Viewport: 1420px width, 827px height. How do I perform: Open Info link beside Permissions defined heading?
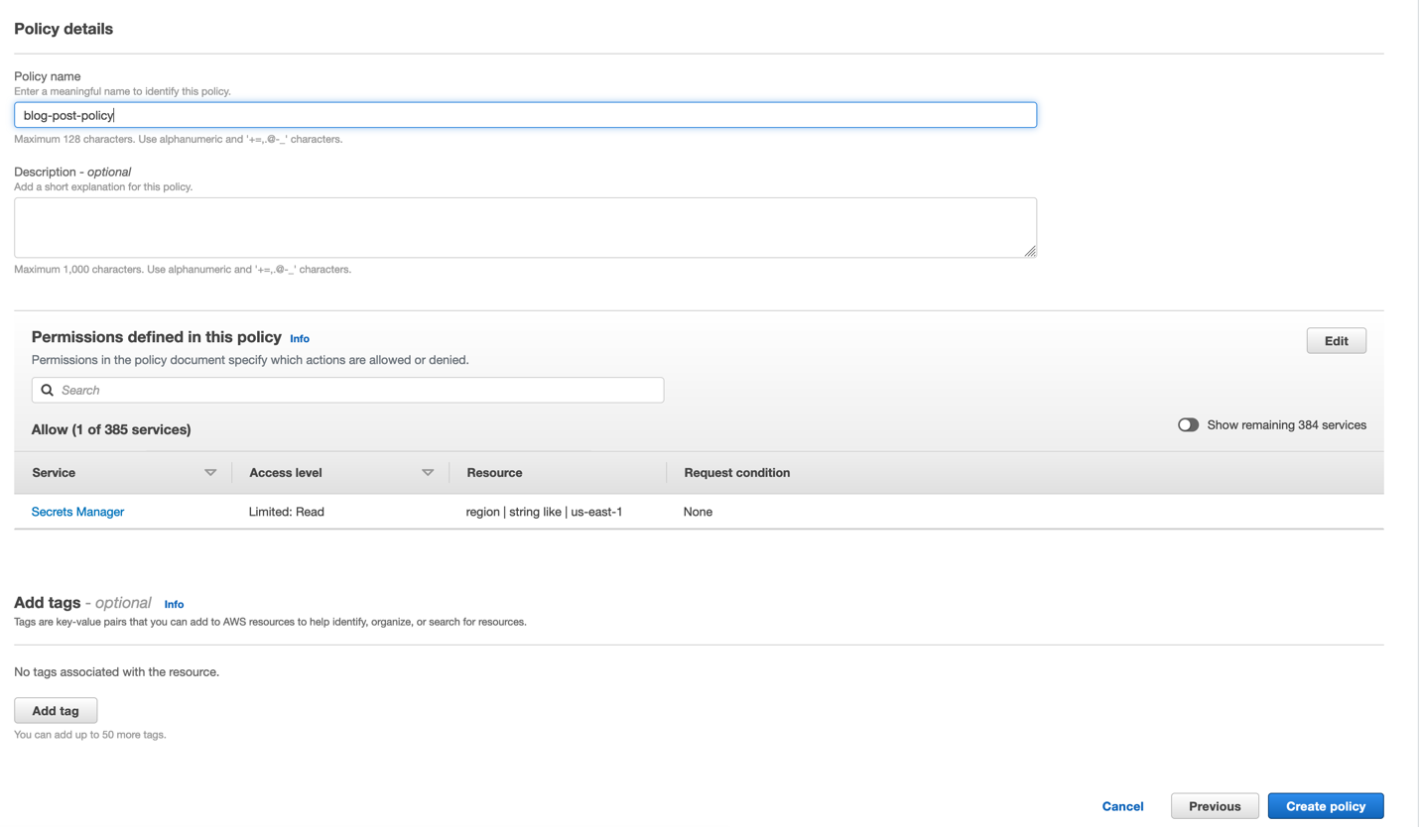click(x=300, y=339)
